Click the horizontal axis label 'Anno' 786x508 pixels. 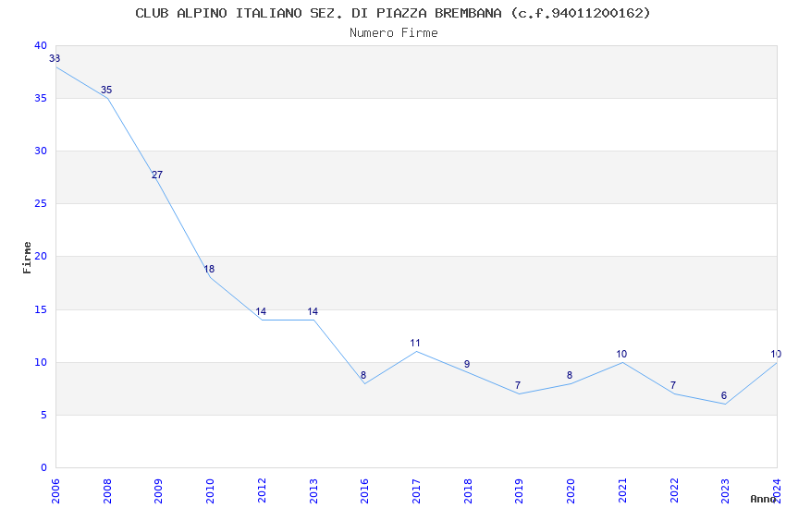point(763,499)
